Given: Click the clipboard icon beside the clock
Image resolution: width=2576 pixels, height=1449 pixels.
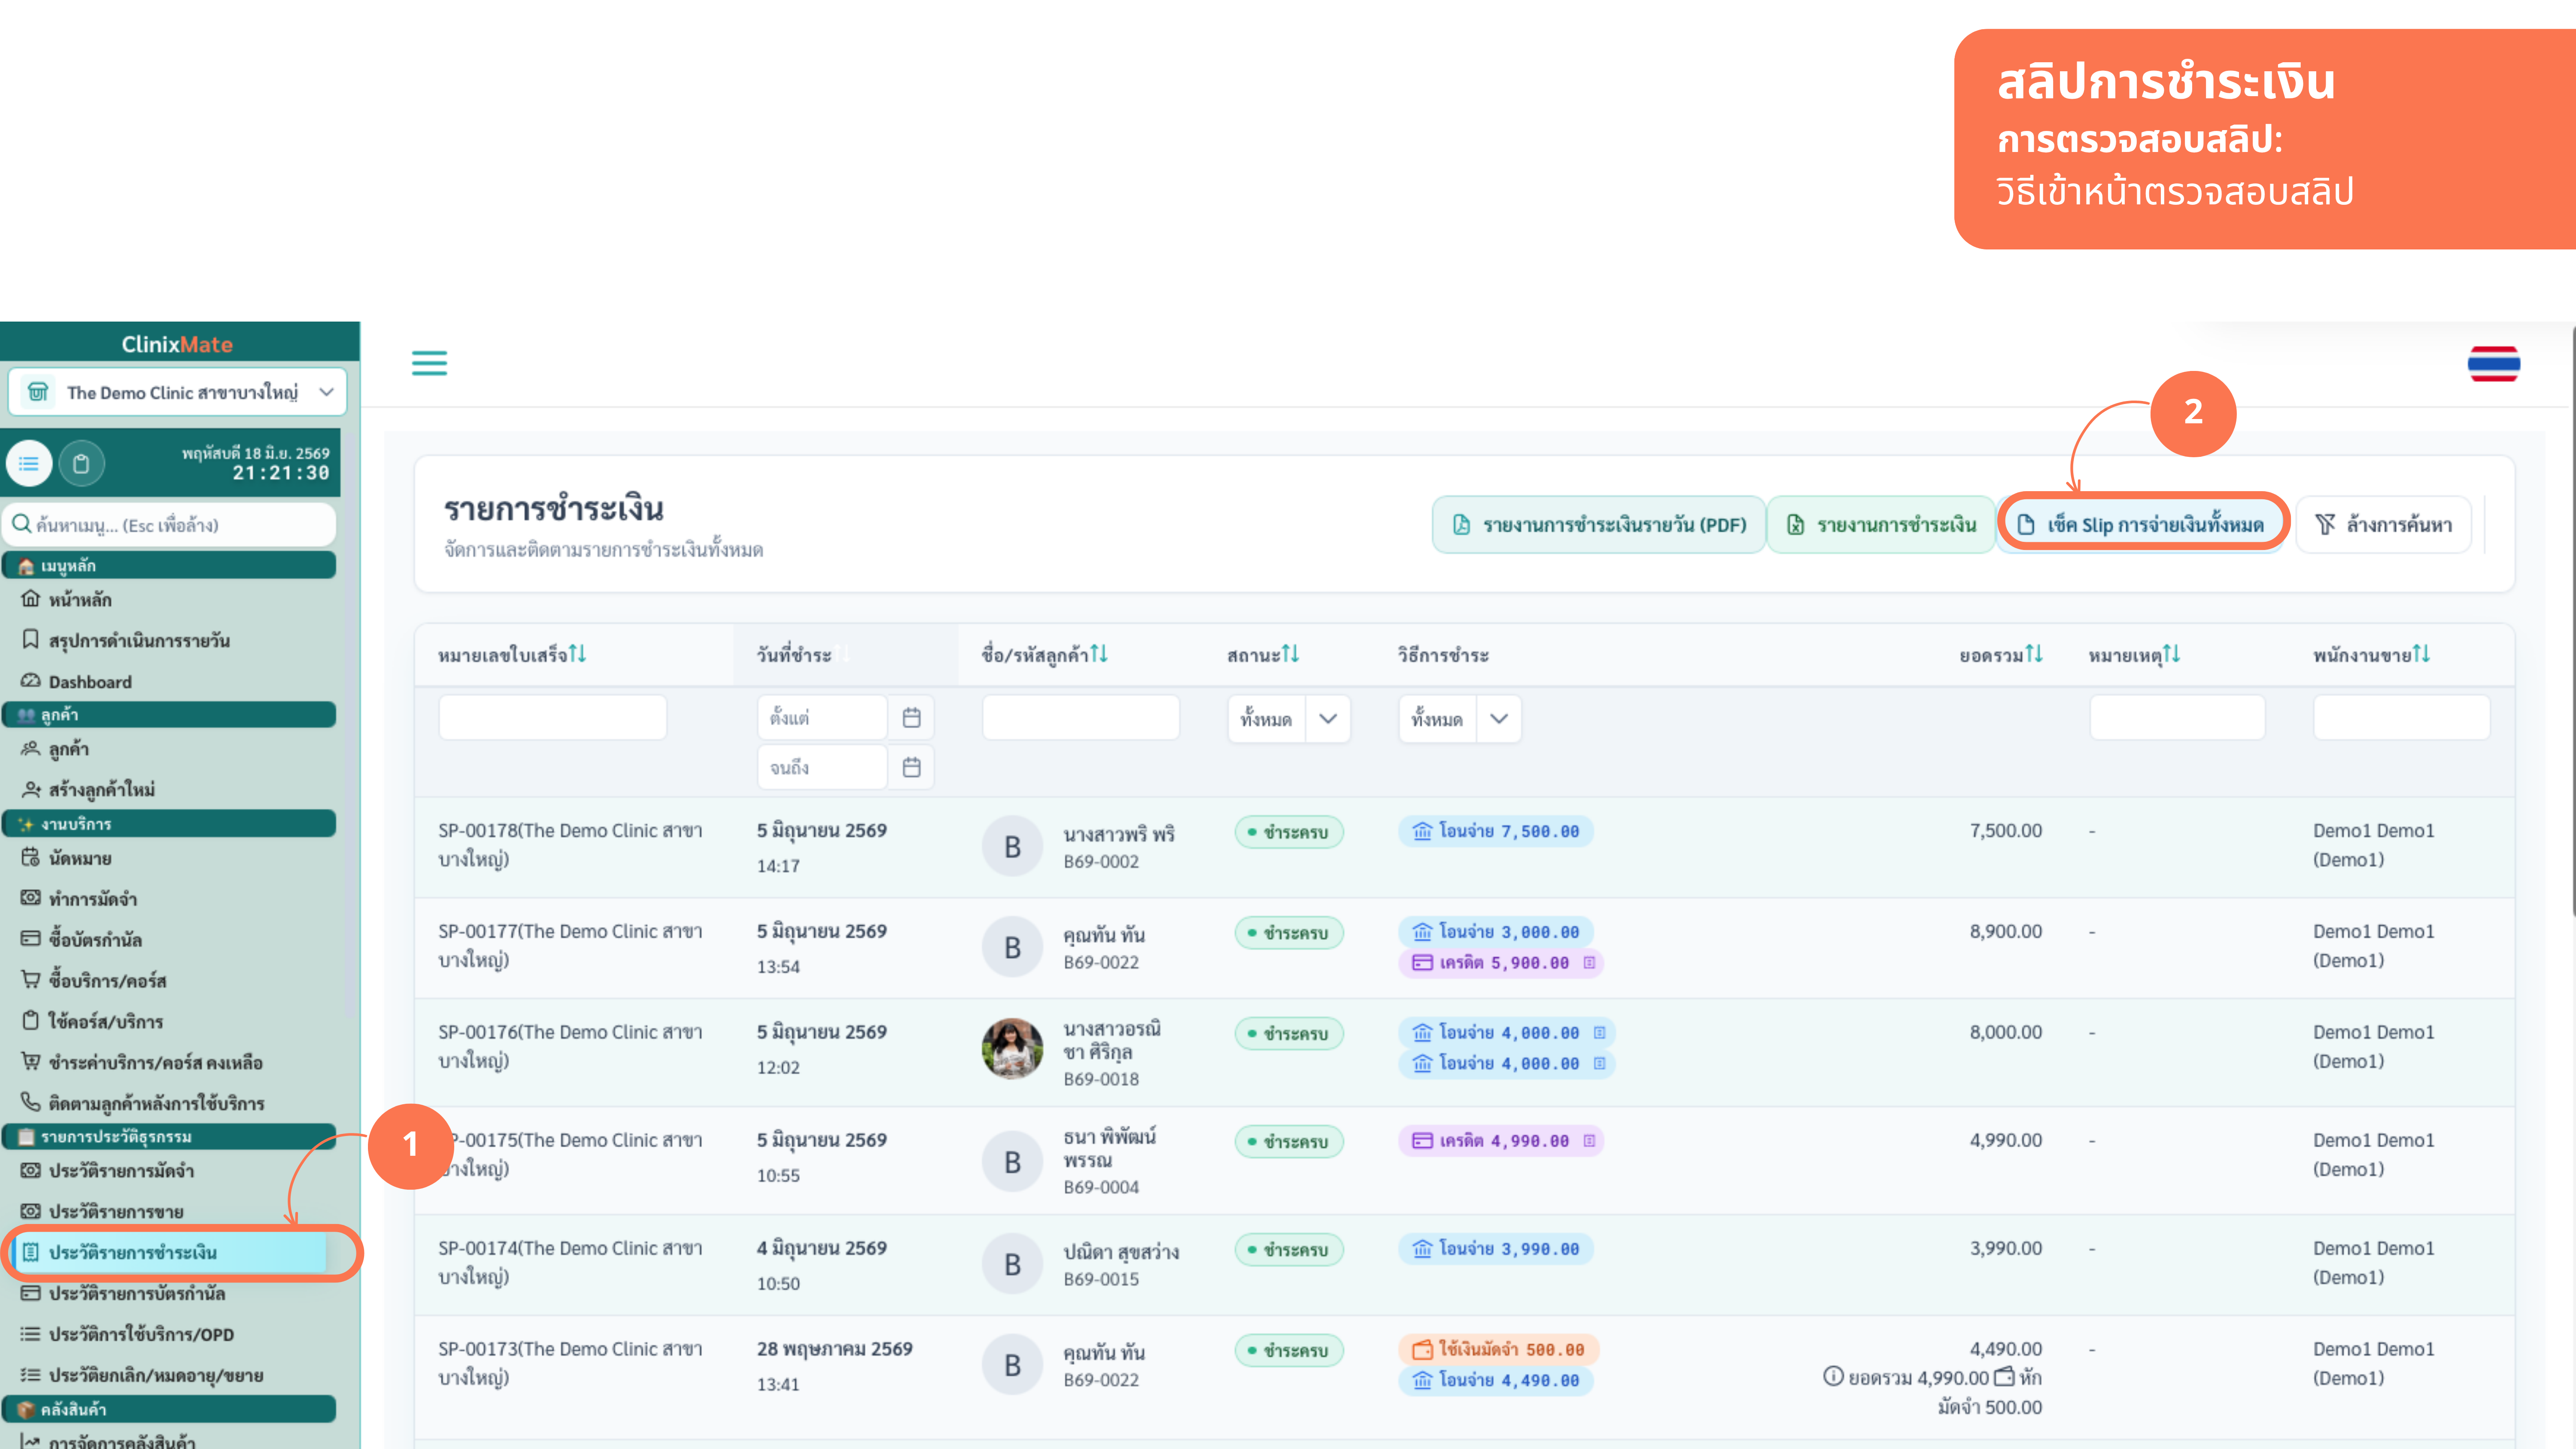Looking at the screenshot, I should pyautogui.click(x=81, y=463).
